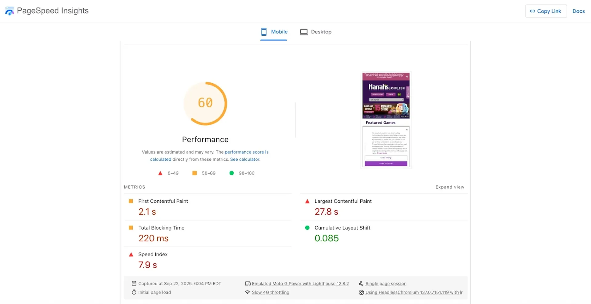Click the calendar icon next to captured date
The width and height of the screenshot is (591, 304).
coord(134,283)
